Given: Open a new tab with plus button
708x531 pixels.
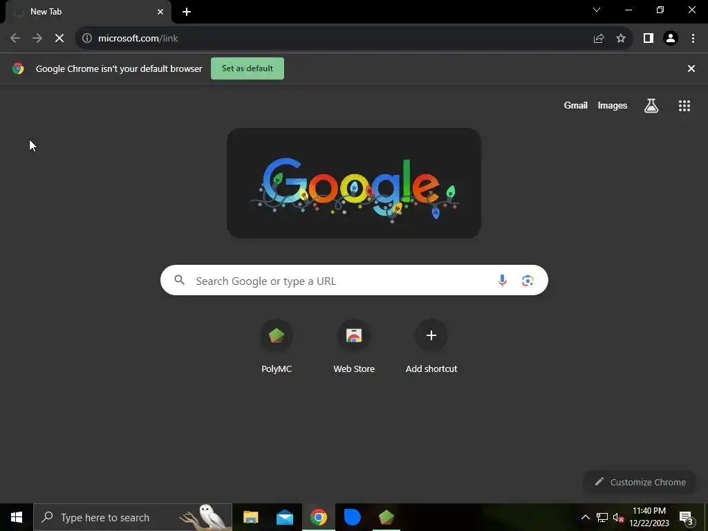Looking at the screenshot, I should pos(187,12).
